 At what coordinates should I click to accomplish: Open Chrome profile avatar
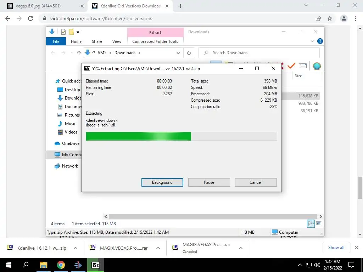[344, 18]
